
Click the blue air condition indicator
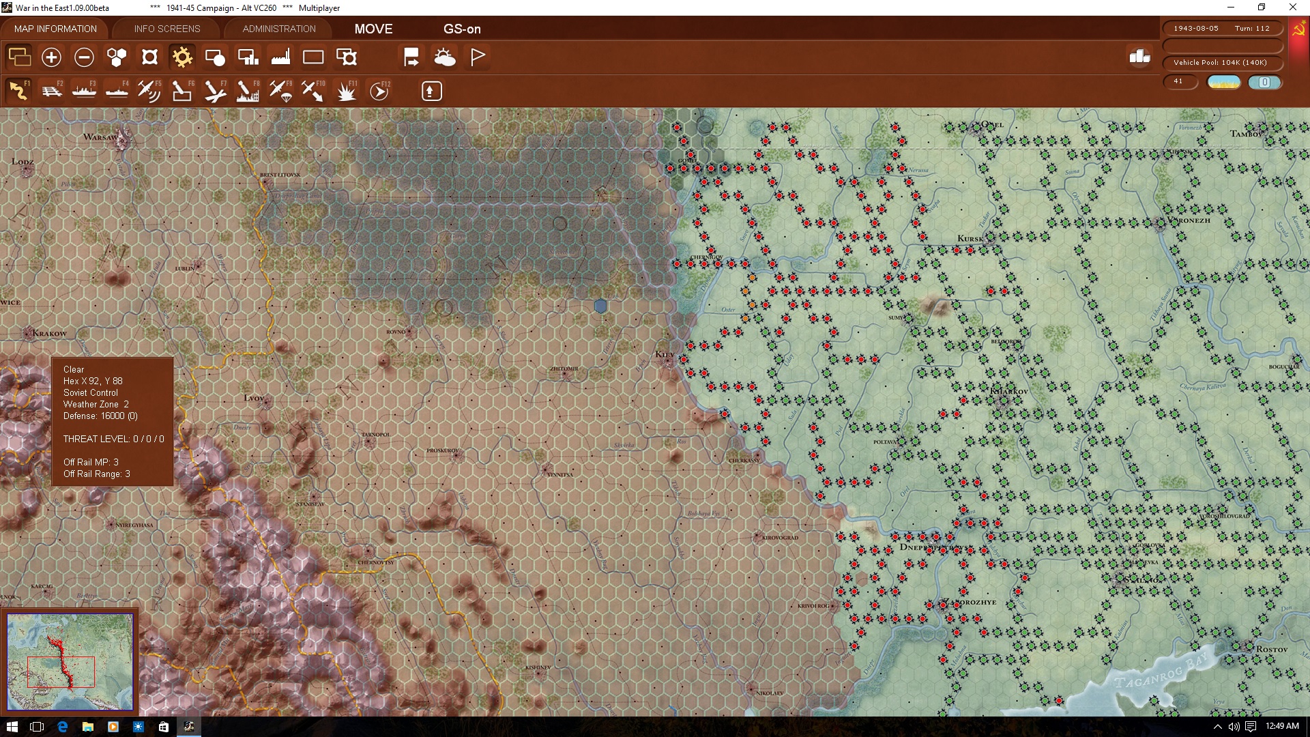[x=1264, y=83]
